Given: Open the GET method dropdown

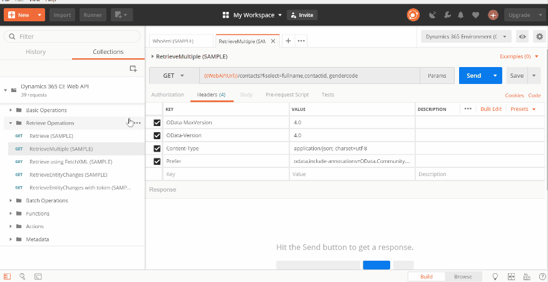Looking at the screenshot, I should [x=173, y=76].
